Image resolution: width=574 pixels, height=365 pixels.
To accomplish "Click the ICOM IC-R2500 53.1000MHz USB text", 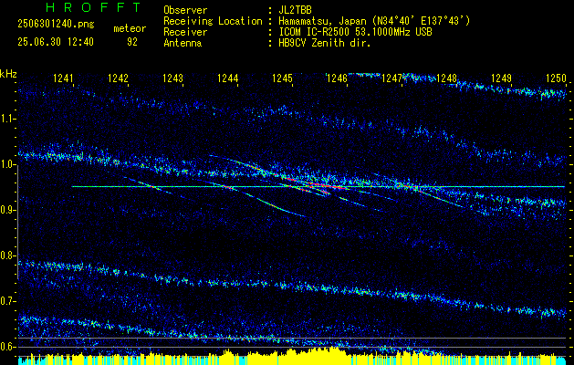I will click(x=355, y=32).
